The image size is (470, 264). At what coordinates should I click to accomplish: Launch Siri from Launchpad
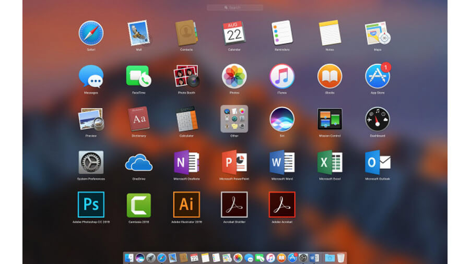pyautogui.click(x=282, y=119)
